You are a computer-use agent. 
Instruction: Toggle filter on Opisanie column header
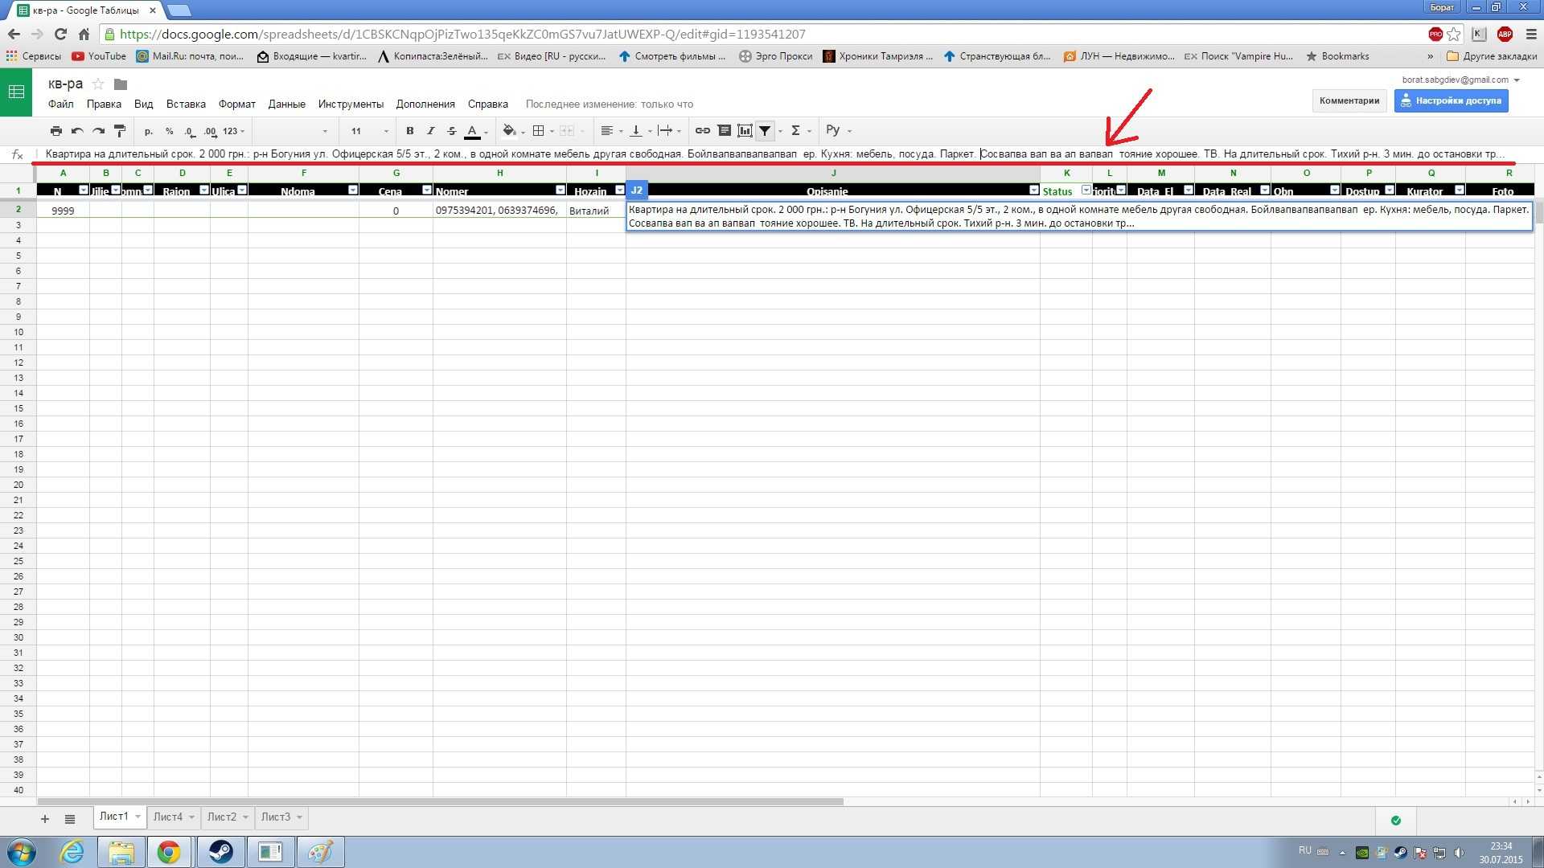(x=1034, y=190)
